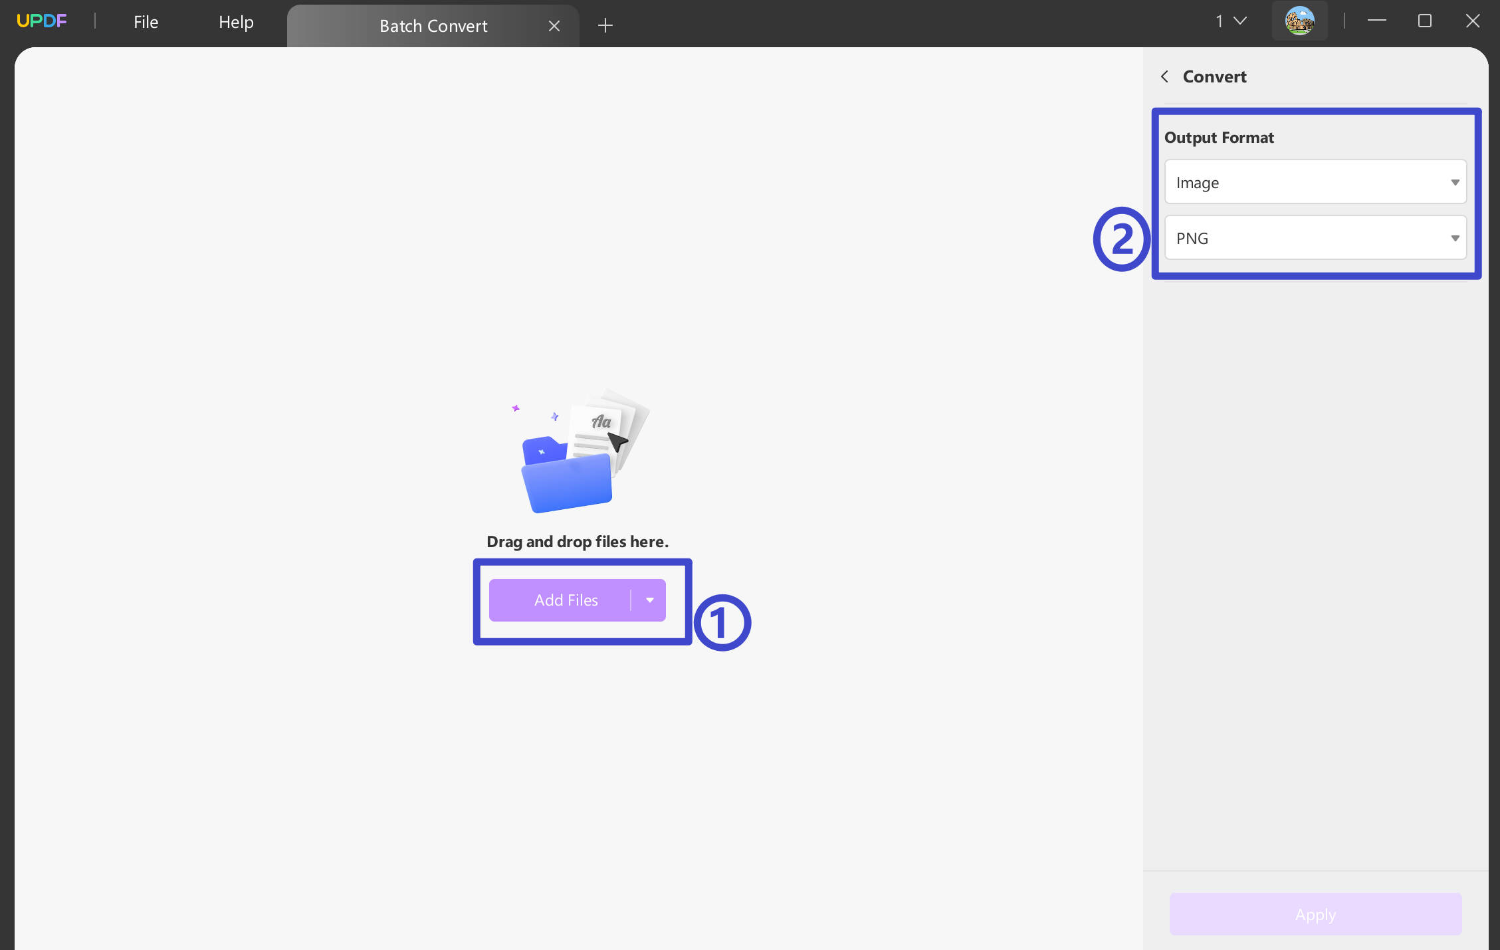The width and height of the screenshot is (1500, 950).
Task: Expand the Add Files split-button arrow
Action: point(649,600)
